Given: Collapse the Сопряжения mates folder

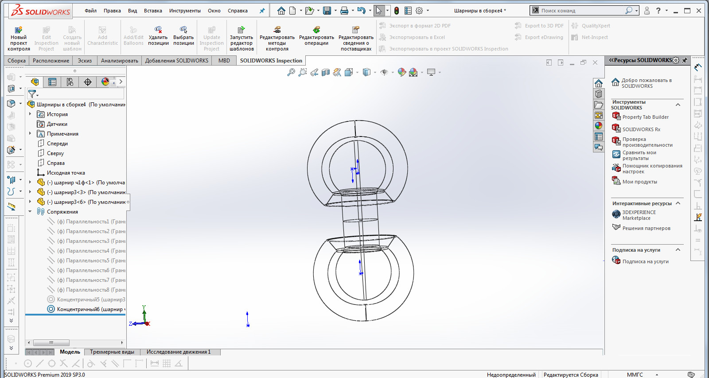Looking at the screenshot, I should [30, 212].
